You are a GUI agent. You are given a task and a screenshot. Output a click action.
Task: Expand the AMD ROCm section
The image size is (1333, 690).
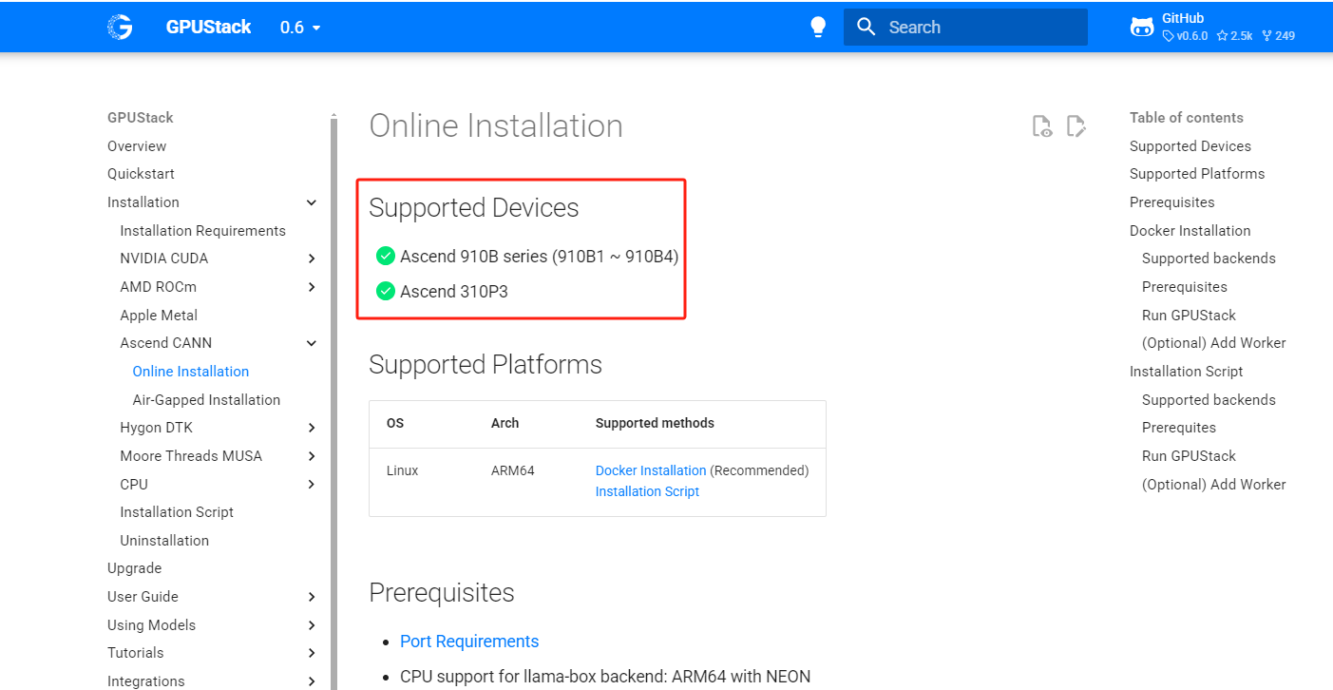pos(312,287)
